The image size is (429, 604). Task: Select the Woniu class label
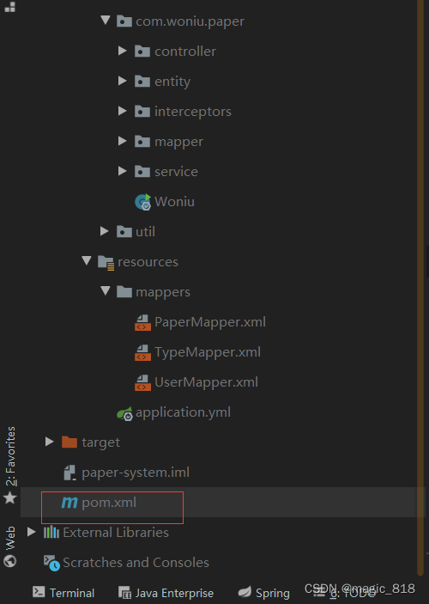tap(175, 201)
